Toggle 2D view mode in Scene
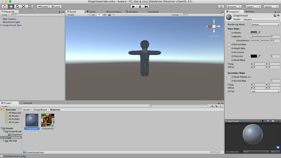281x158 pixels. pos(93,14)
